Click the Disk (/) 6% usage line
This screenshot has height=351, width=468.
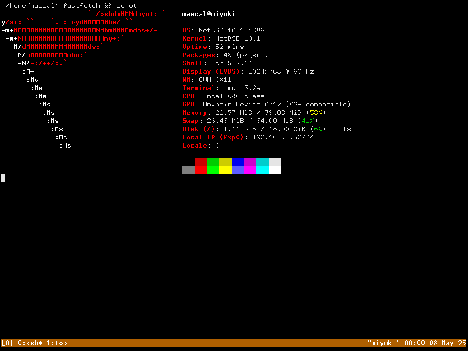(x=266, y=129)
